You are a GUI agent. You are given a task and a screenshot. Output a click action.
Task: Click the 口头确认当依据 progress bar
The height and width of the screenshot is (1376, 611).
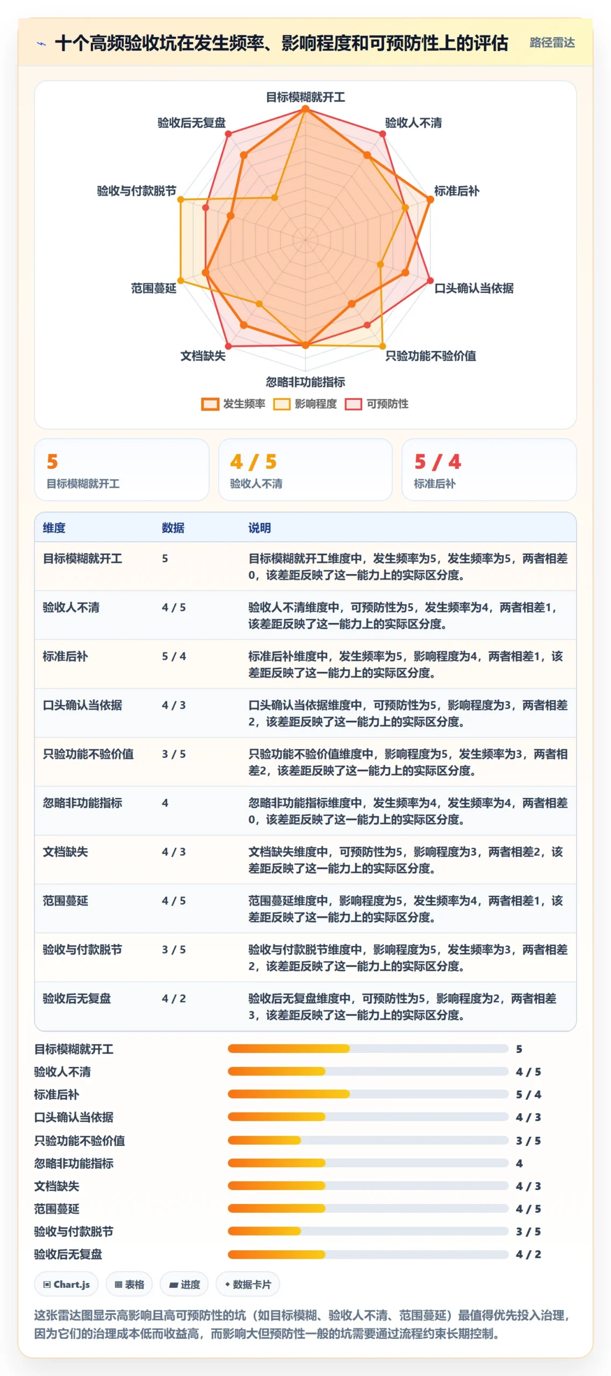pos(368,1117)
